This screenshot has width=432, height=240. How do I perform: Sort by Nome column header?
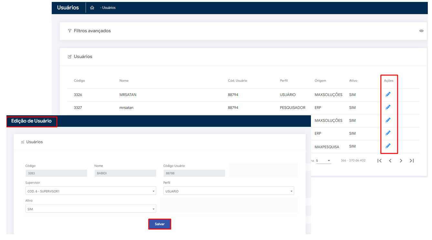(x=124, y=81)
